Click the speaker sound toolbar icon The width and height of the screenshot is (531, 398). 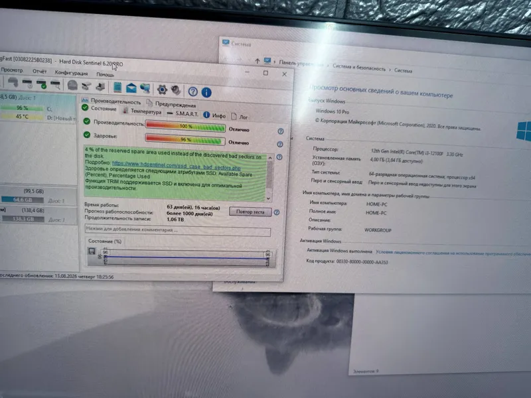coord(176,90)
